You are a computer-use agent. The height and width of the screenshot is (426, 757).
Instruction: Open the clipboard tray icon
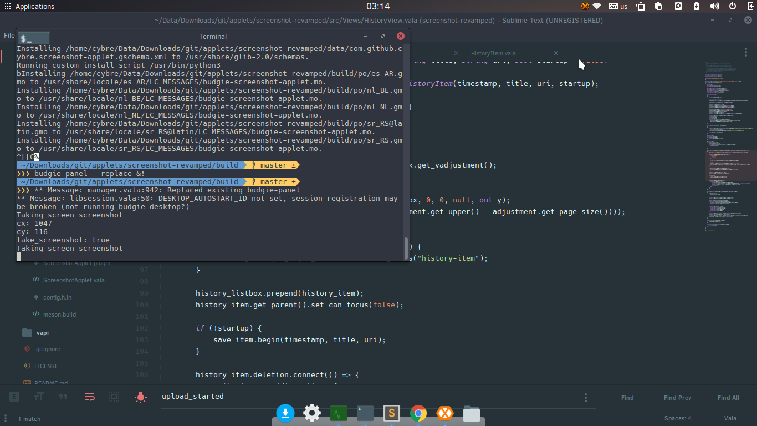[658, 7]
